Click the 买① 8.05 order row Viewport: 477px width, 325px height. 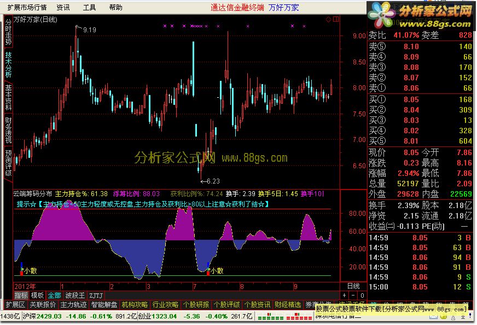click(420, 99)
